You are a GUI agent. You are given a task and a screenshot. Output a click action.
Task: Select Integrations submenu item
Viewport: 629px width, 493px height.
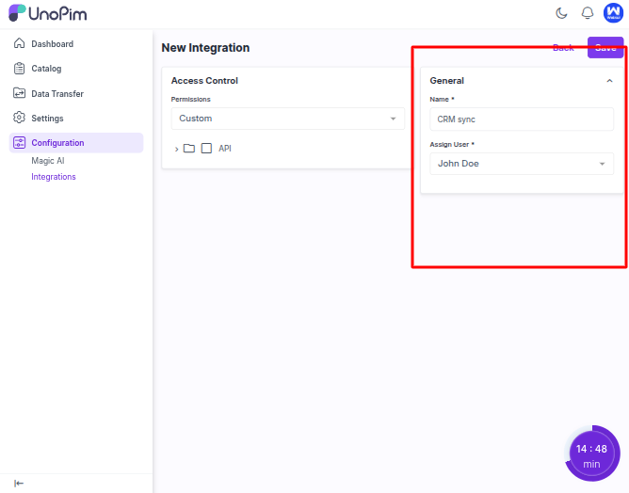[54, 177]
